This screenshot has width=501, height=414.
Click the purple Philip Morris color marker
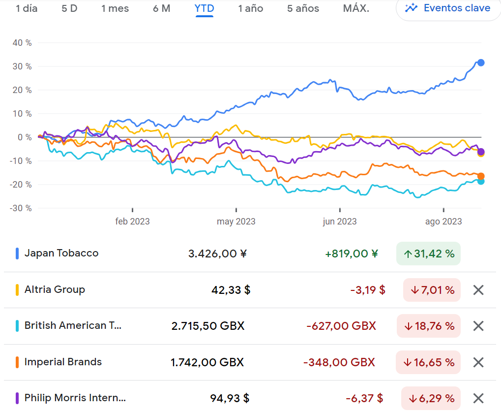tap(17, 398)
